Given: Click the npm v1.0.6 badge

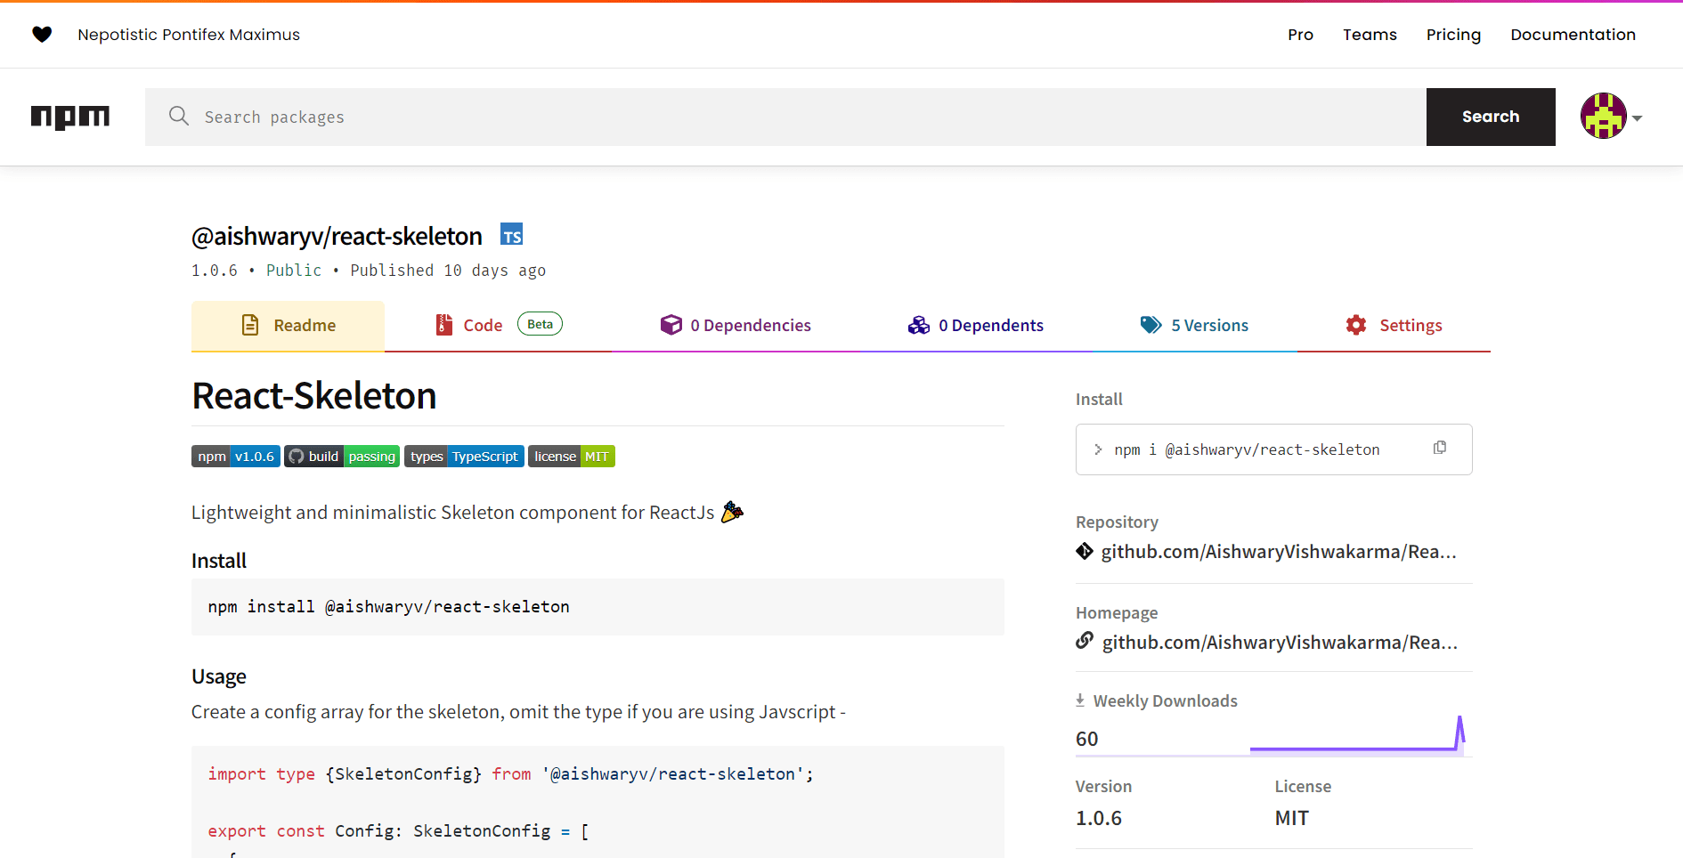Looking at the screenshot, I should [236, 457].
